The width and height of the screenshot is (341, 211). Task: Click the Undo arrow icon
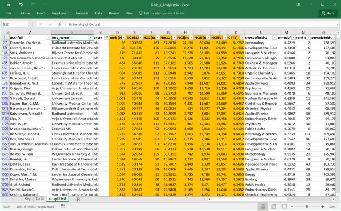(x=21, y=4)
